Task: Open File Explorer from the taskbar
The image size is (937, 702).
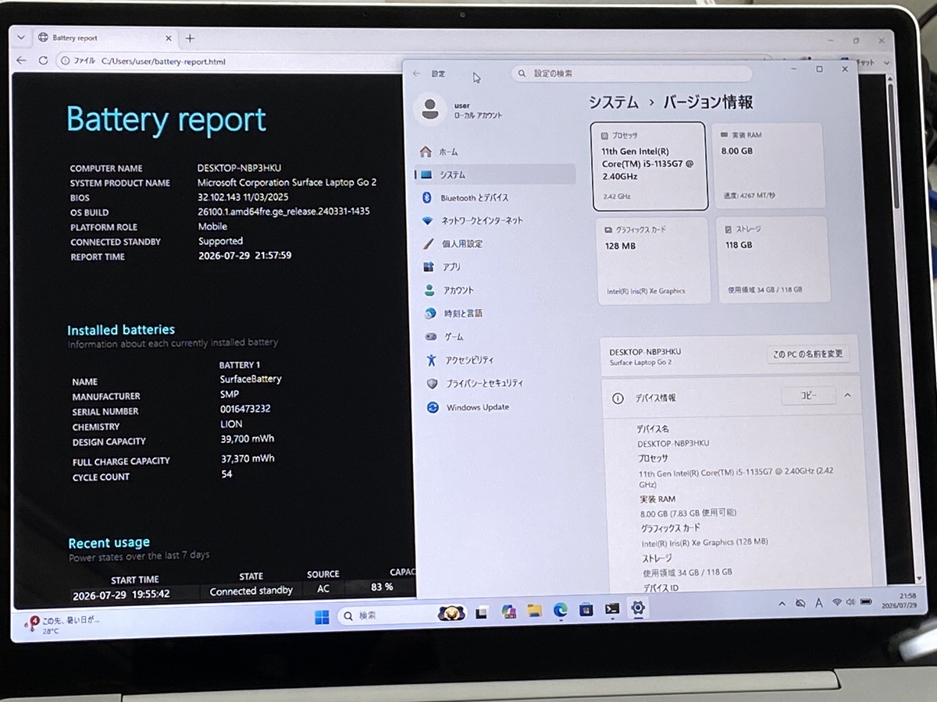Action: point(534,610)
